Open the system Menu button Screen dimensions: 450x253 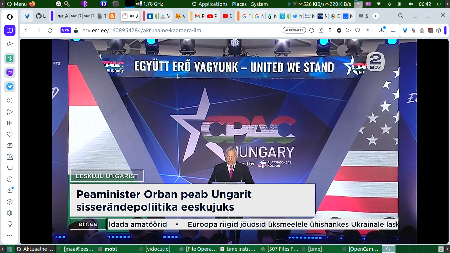[x=17, y=4]
